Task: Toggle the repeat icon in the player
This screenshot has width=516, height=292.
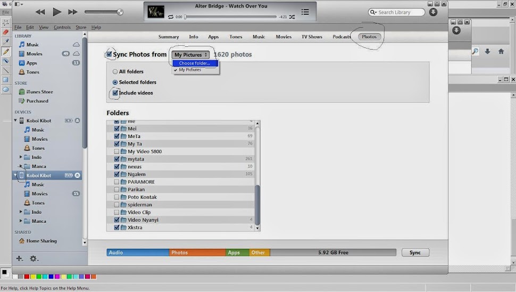Action: 170,17
